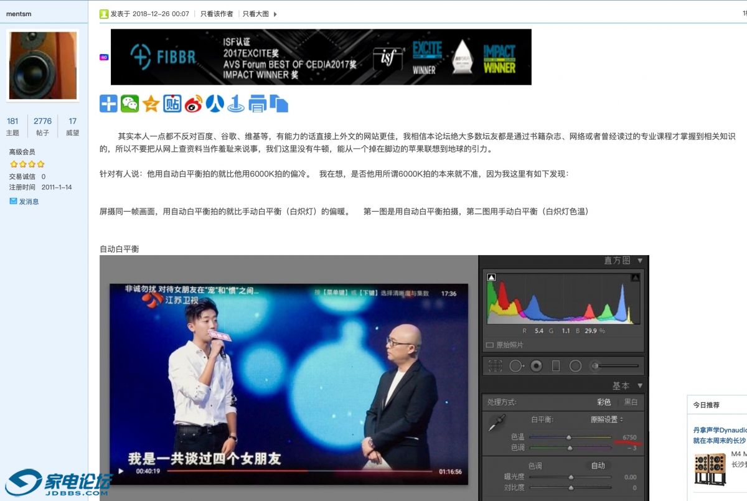Select the crop overlay tool icon
This screenshot has height=501, width=747.
click(x=495, y=366)
